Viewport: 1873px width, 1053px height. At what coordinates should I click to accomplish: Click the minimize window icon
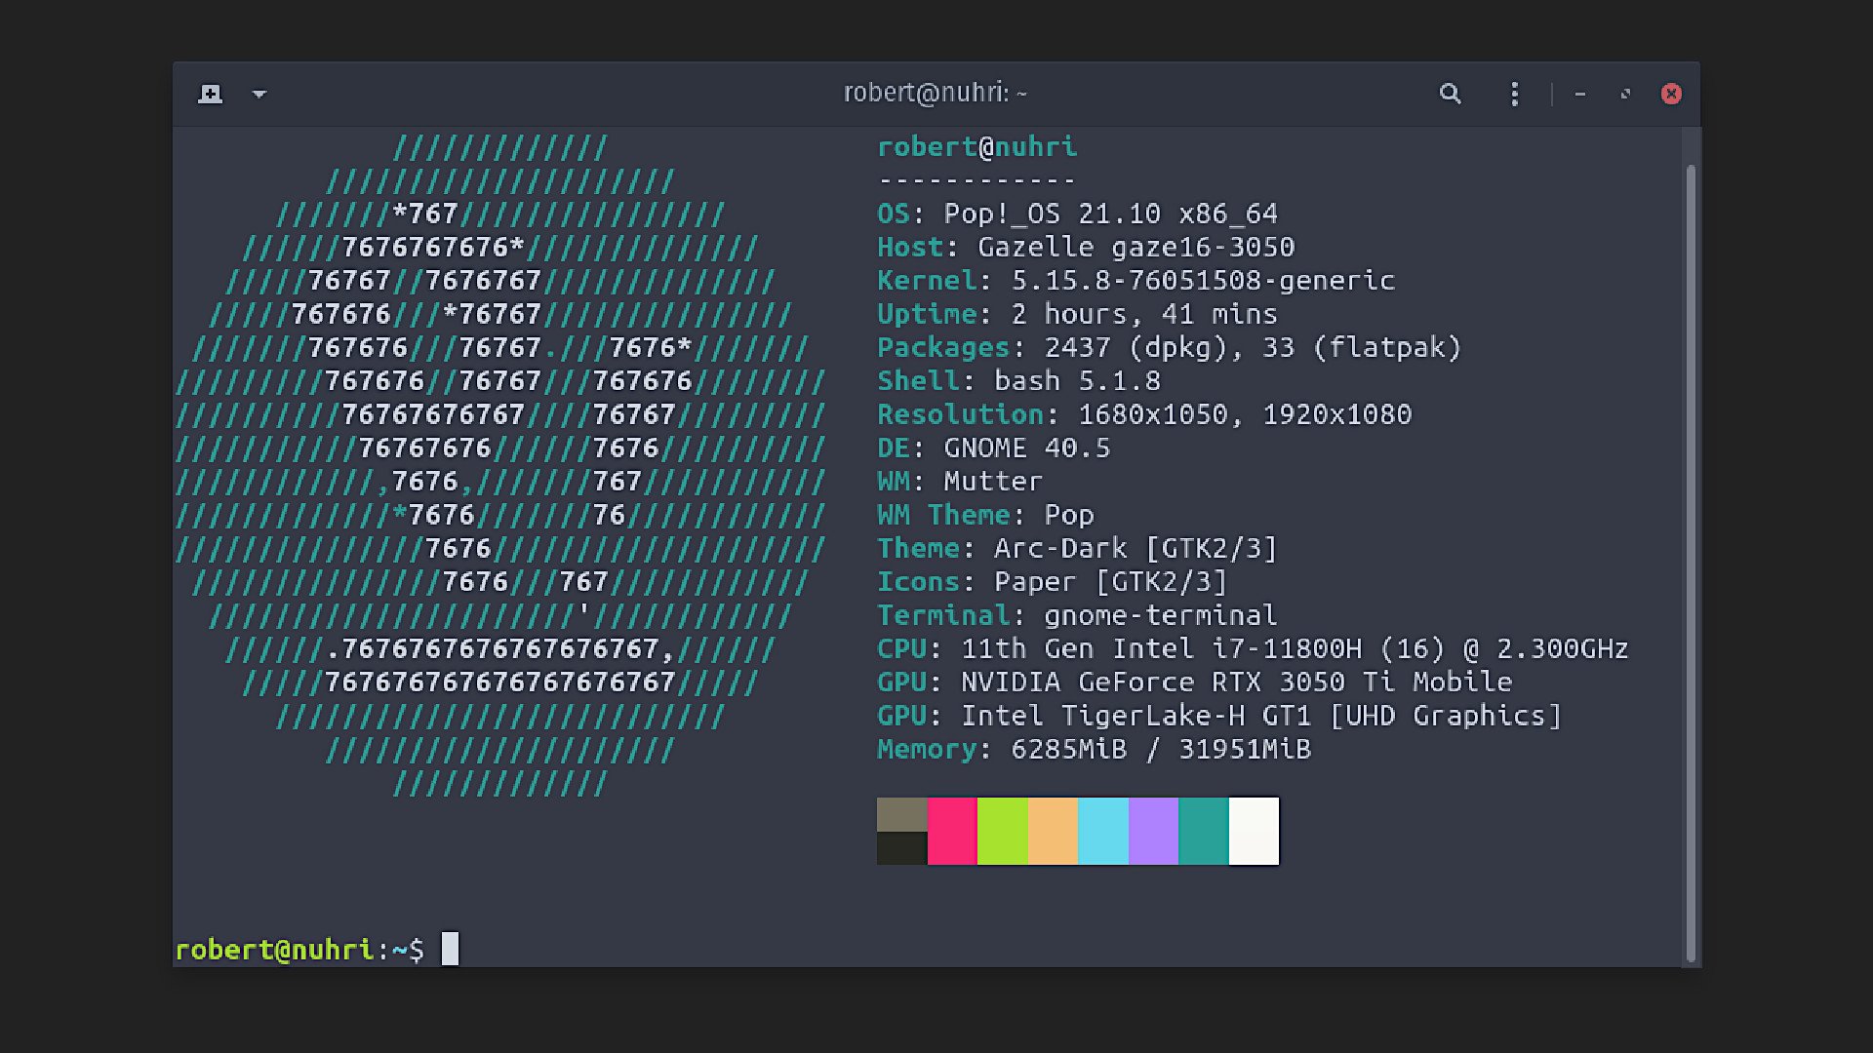pos(1580,94)
